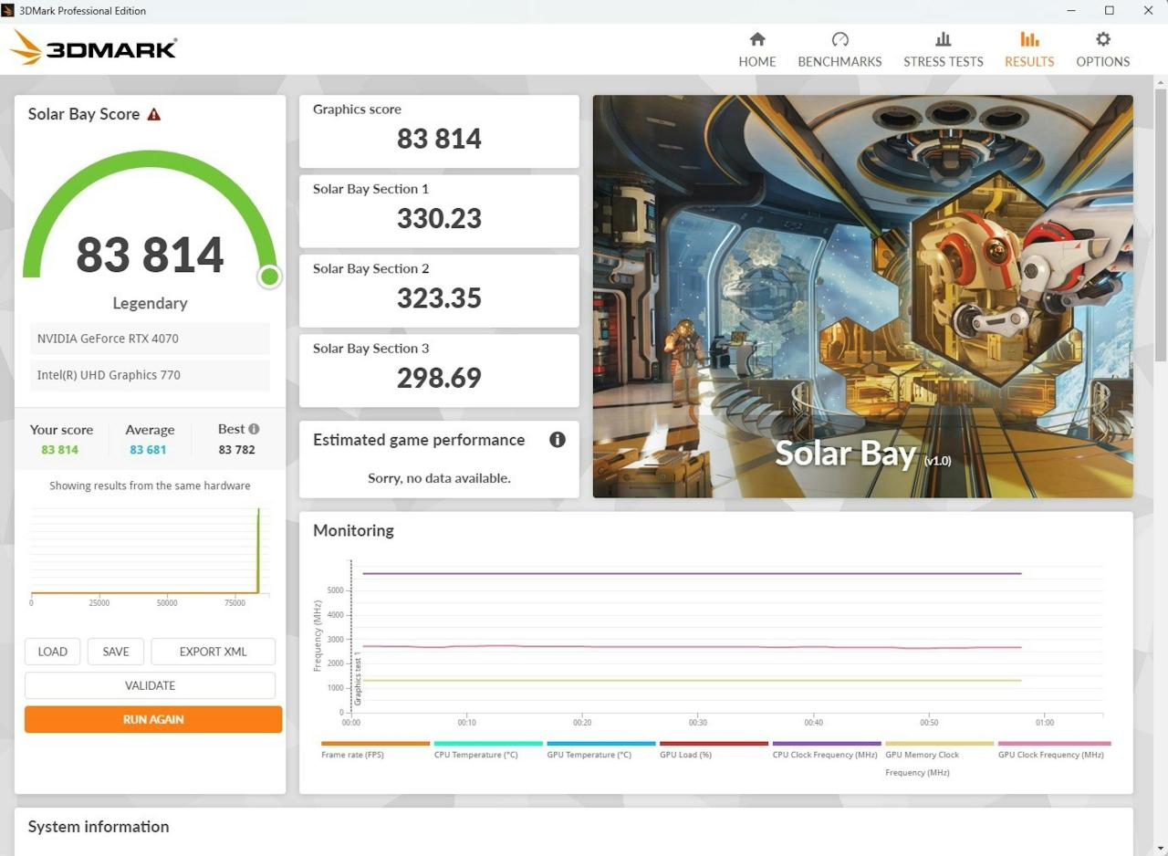Toggle the GPU Clock Frequency legend swatch
Viewport: 1168px width, 856px height.
[1055, 744]
